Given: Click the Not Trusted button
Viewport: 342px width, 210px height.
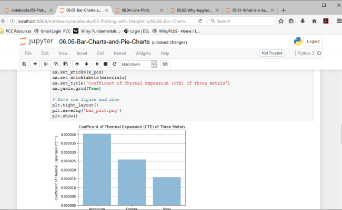Looking at the screenshot, I should click(x=272, y=53).
